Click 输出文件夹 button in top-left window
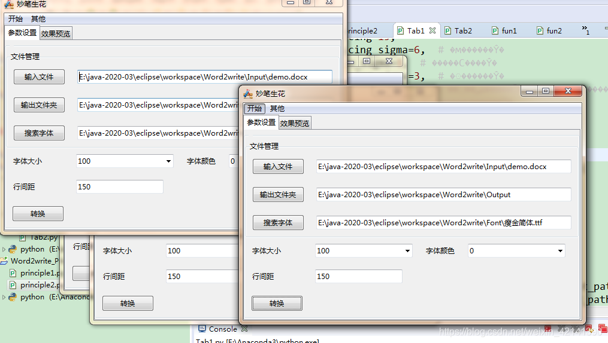Viewport: 608px width, 343px height. tap(39, 105)
